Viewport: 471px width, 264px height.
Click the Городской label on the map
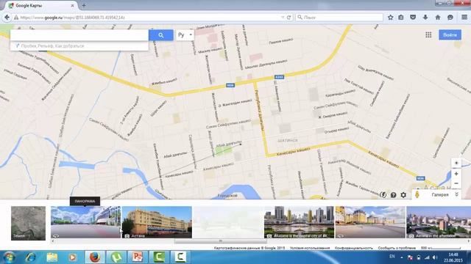pyautogui.click(x=227, y=196)
